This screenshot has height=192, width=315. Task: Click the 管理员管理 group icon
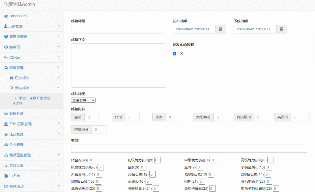[6, 37]
